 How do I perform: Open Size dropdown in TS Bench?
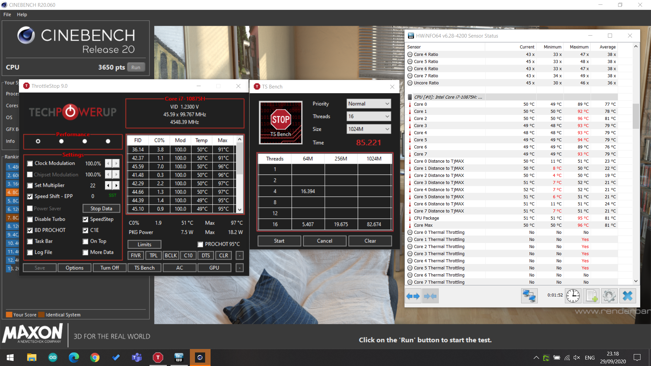click(369, 129)
